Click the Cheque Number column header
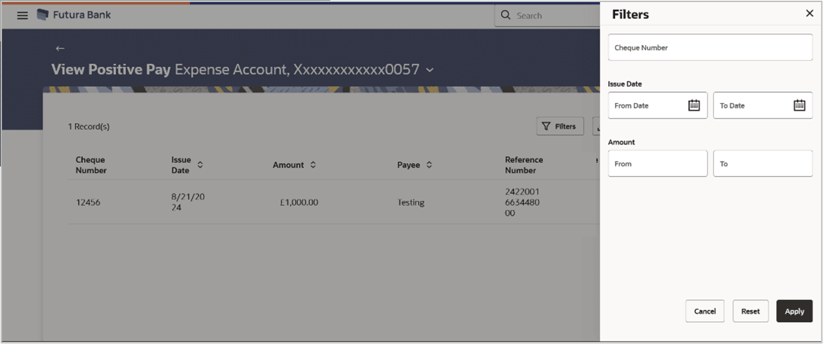Screen dimensions: 823x344 91,164
